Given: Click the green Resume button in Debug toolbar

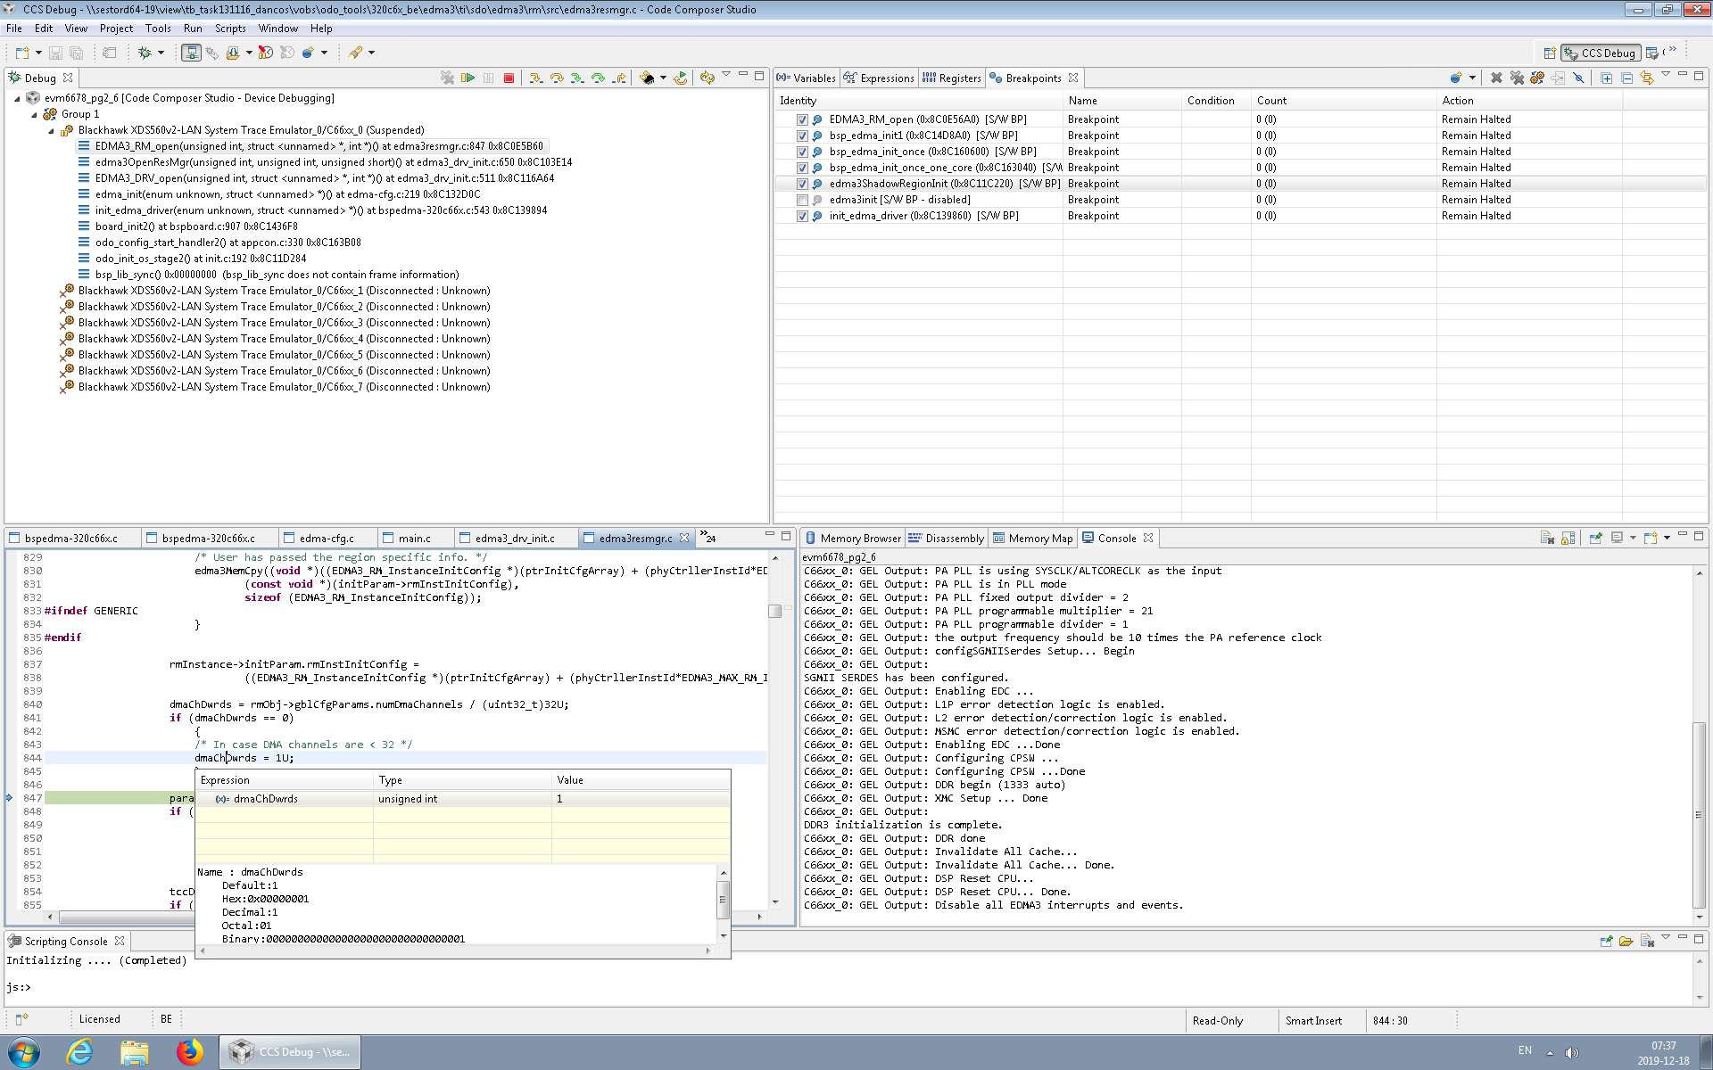Looking at the screenshot, I should coord(468,78).
